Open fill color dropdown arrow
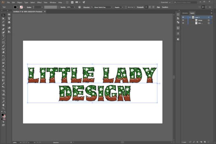The height and width of the screenshot is (144, 216). click(x=18, y=7)
